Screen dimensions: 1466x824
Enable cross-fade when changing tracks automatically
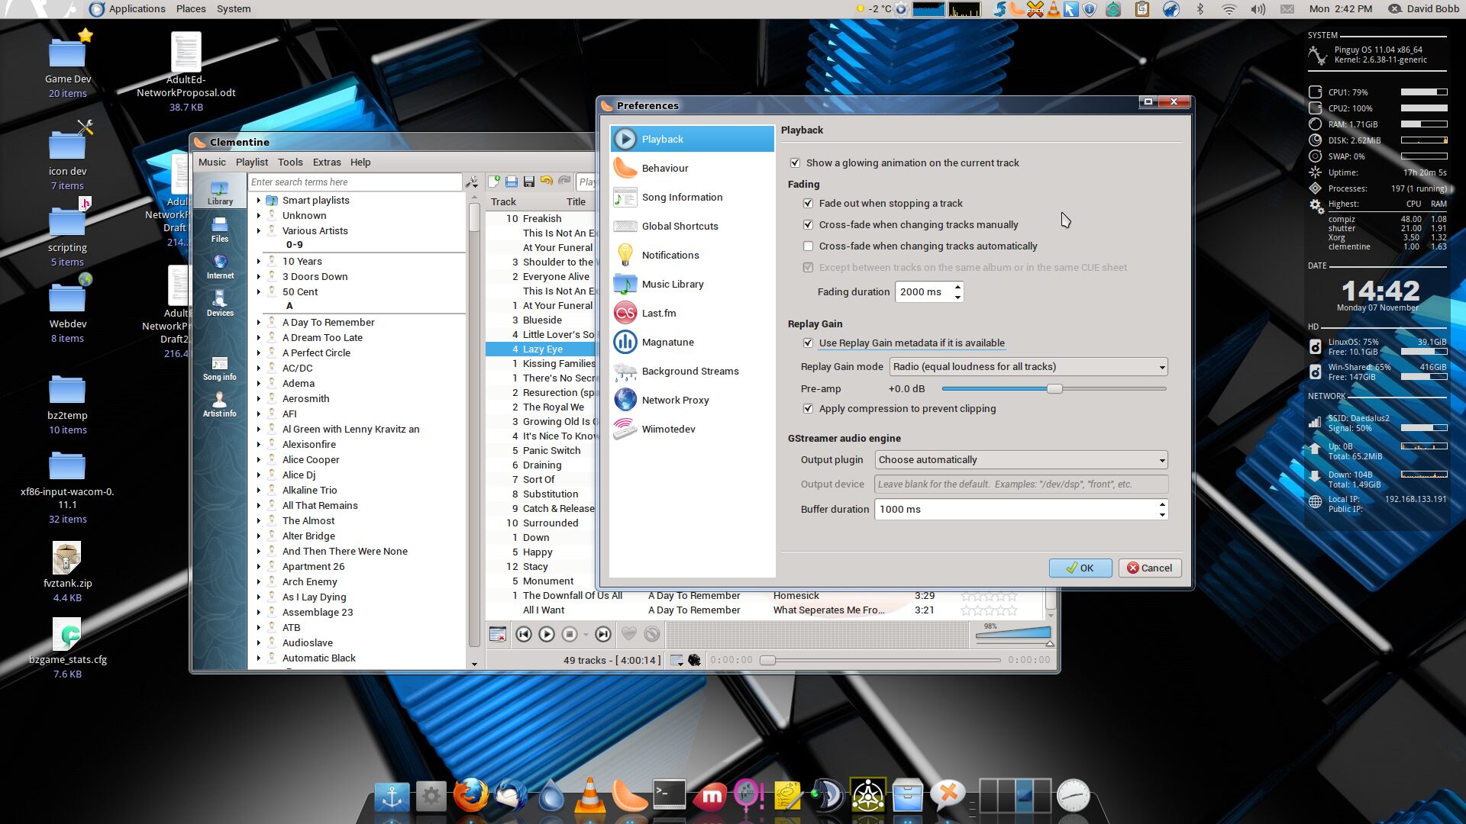click(x=808, y=246)
